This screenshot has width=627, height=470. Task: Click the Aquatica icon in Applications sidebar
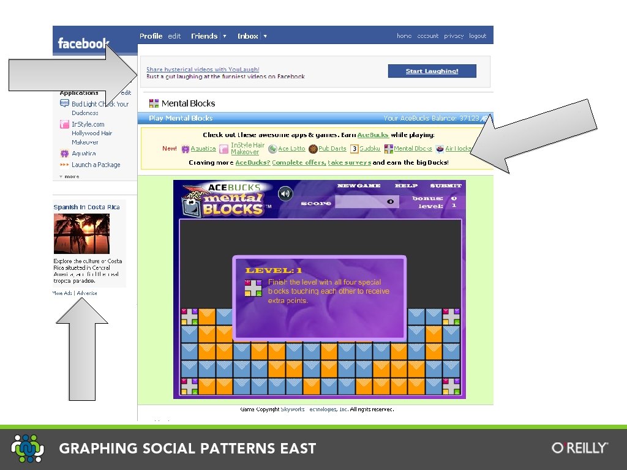coord(64,153)
